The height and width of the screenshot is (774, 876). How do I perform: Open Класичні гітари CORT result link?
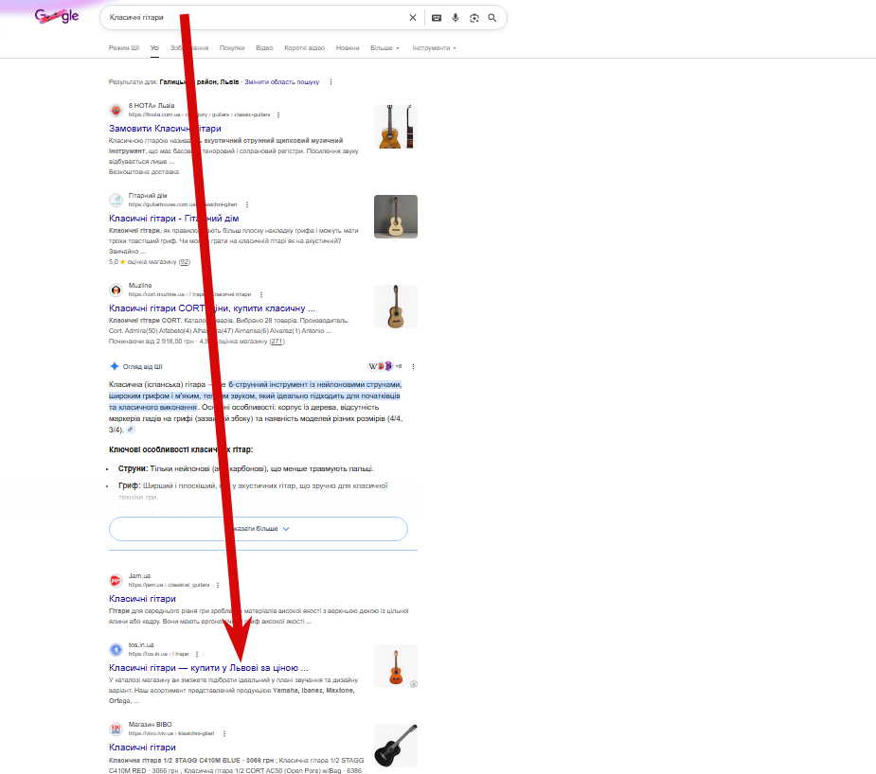pyautogui.click(x=212, y=308)
